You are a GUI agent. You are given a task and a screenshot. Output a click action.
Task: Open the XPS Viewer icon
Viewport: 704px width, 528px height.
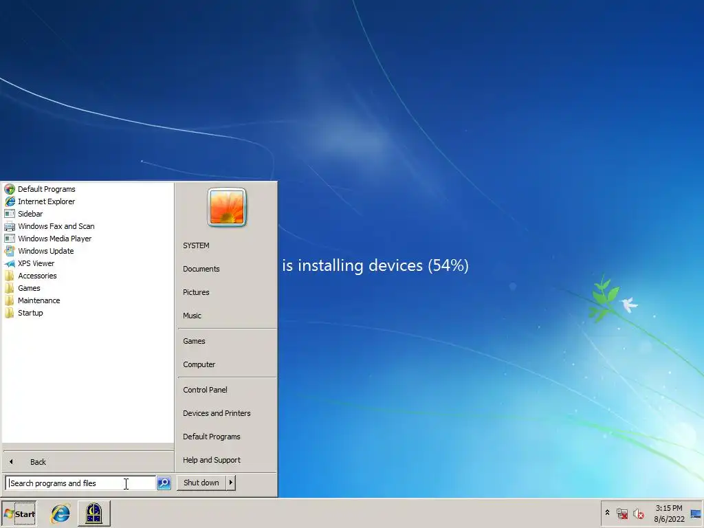point(10,263)
